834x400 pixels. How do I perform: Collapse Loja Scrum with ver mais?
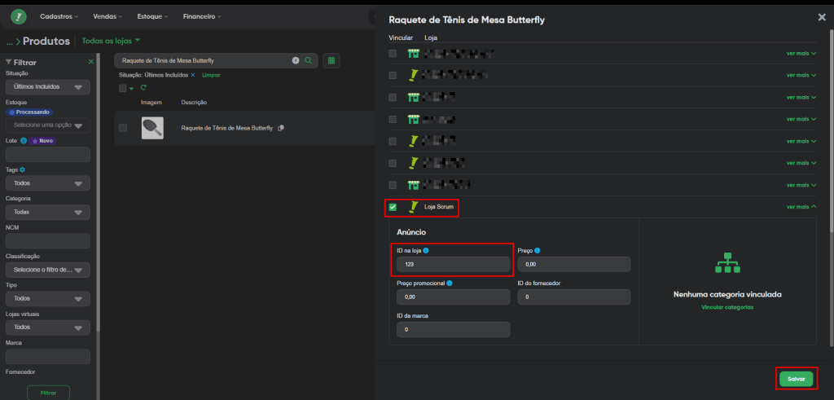pos(801,207)
